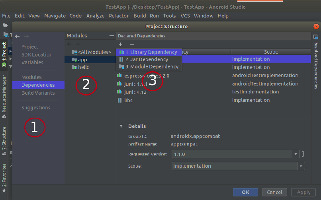Close the Project Structure dialog
321x200 pixels.
[316, 27]
